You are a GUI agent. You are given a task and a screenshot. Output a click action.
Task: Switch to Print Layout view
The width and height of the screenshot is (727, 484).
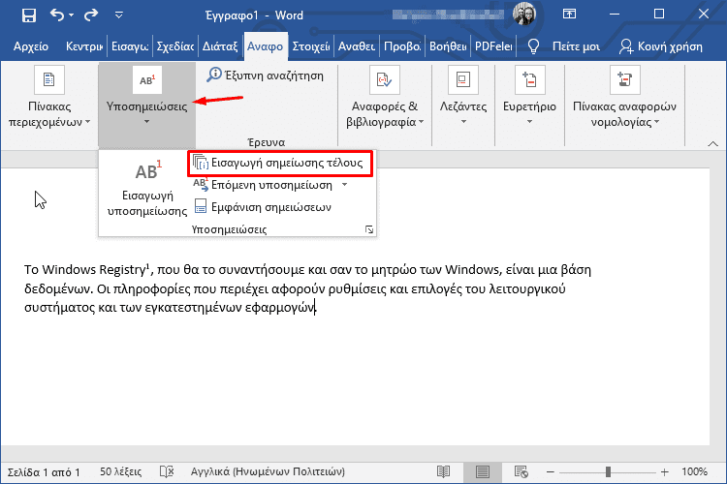[x=482, y=472]
